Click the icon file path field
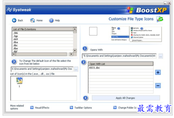The image size is (174, 118). (42, 69)
